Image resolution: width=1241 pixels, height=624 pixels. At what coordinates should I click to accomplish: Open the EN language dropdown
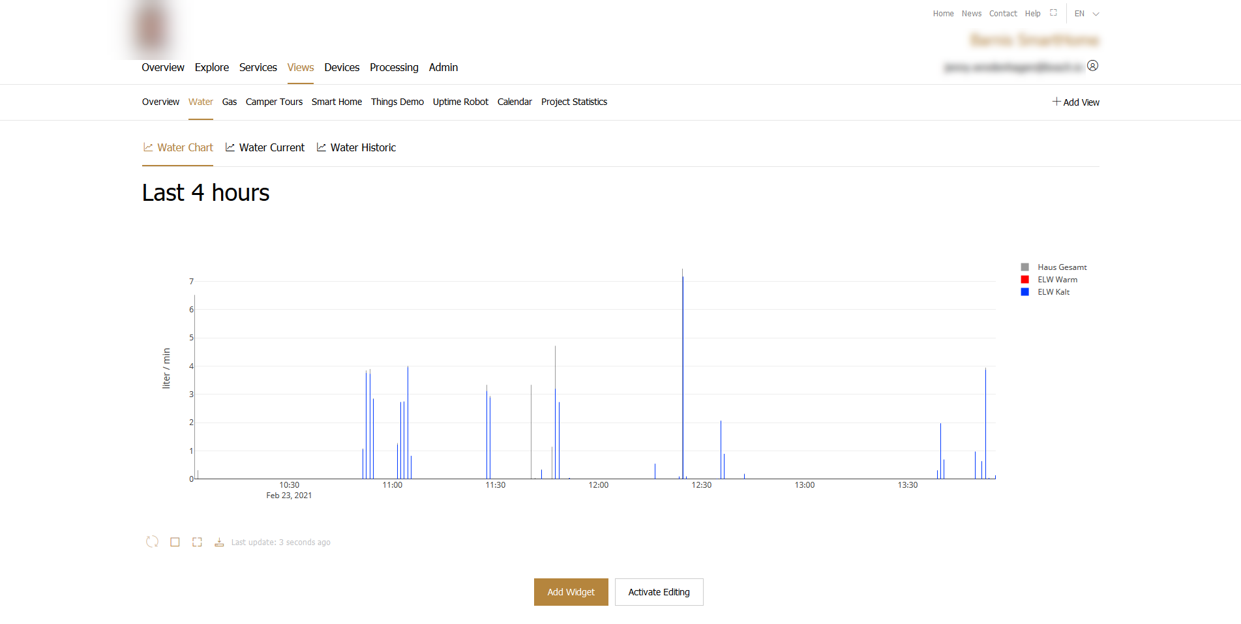coord(1080,14)
